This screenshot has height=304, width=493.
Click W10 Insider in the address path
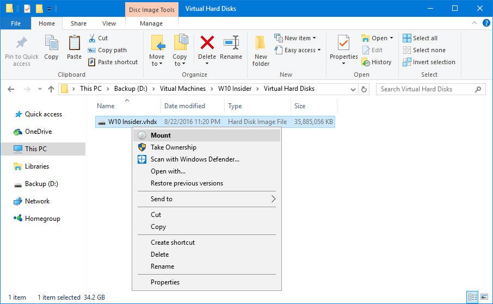coord(235,89)
